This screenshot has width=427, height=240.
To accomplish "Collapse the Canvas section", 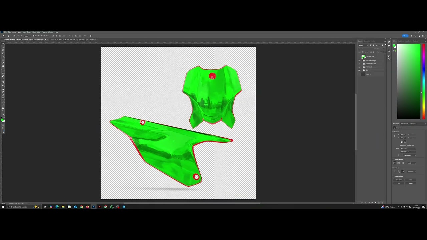I will (393, 132).
